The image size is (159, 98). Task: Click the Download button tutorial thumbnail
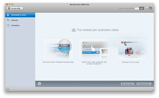click(58, 49)
